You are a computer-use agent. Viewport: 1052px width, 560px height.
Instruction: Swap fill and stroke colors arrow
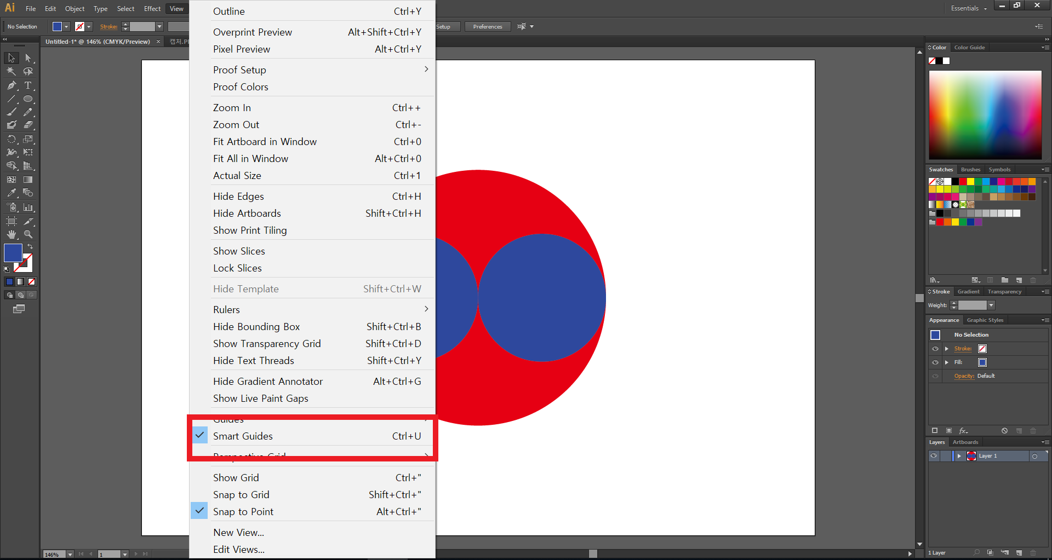(x=30, y=247)
